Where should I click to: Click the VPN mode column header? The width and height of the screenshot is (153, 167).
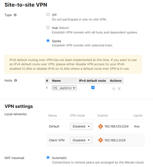coord(77,116)
